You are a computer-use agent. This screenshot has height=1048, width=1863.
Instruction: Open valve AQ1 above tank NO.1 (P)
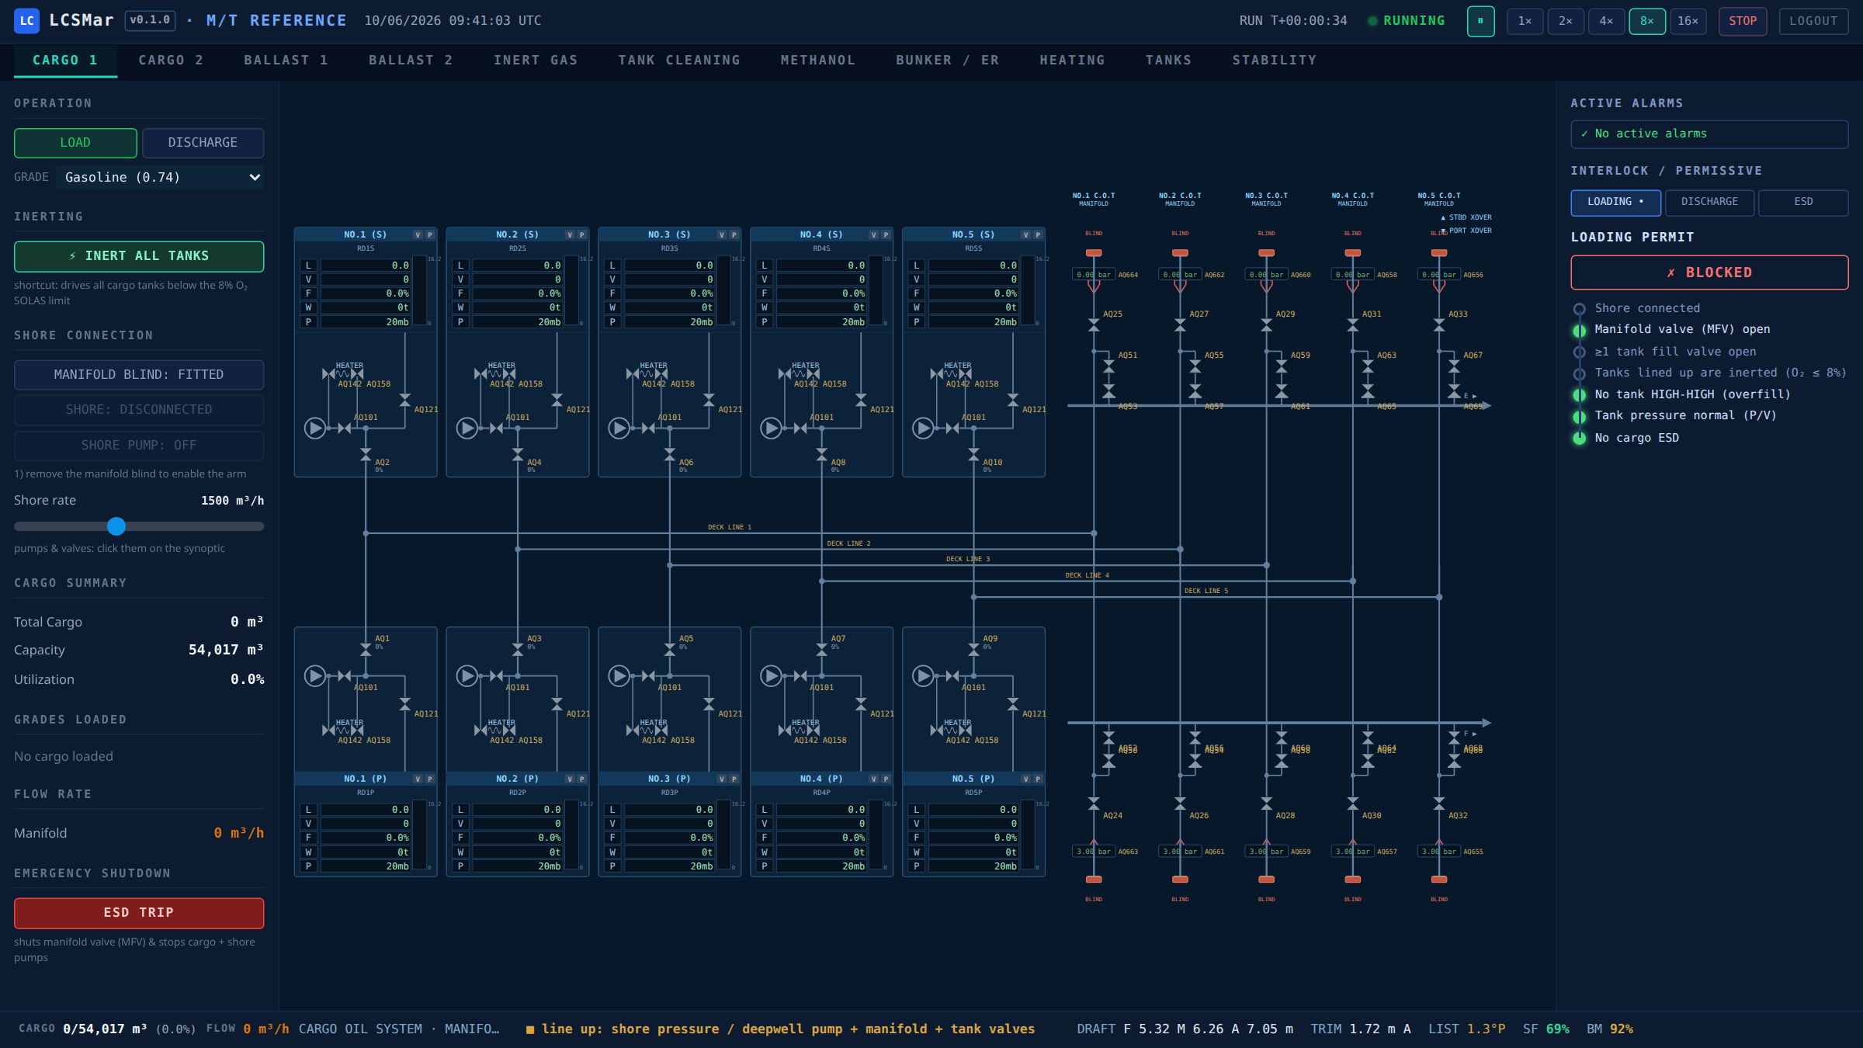[x=366, y=649]
